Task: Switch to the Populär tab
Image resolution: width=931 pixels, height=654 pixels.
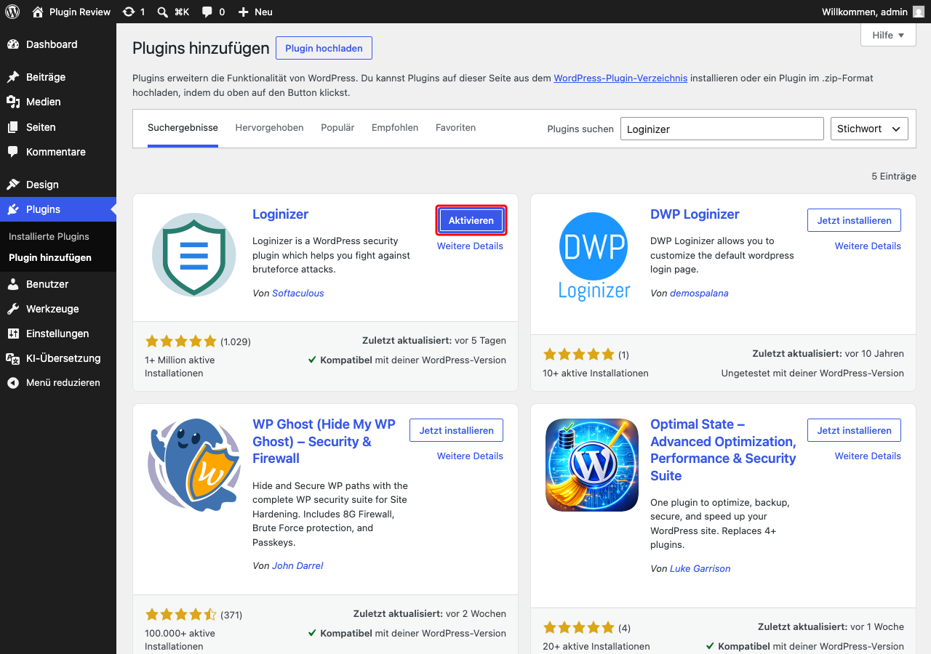Action: click(337, 128)
